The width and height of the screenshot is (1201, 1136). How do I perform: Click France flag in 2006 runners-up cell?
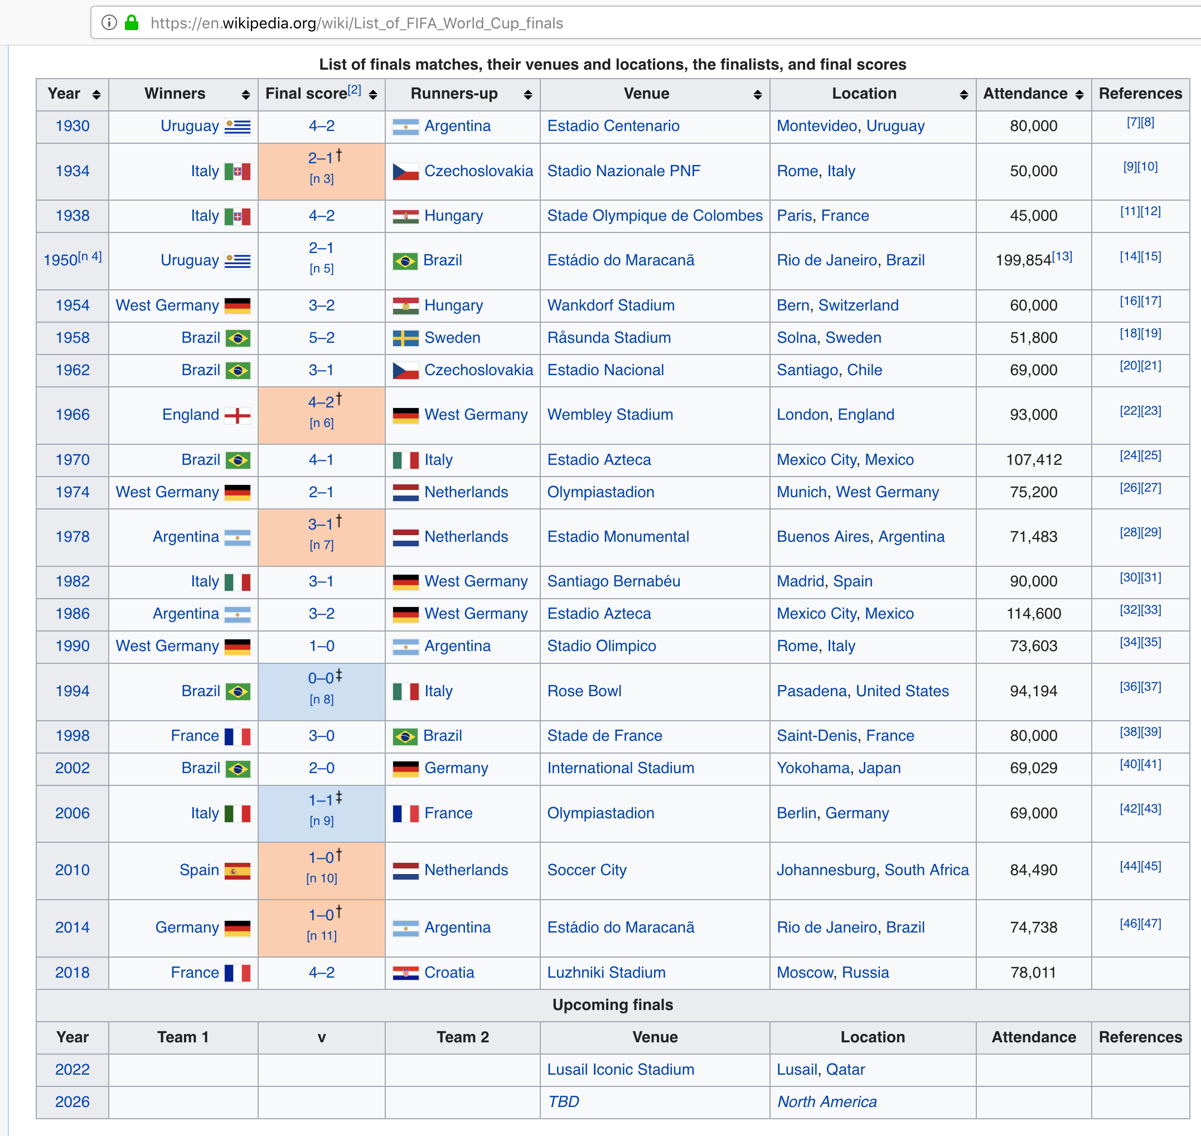405,813
